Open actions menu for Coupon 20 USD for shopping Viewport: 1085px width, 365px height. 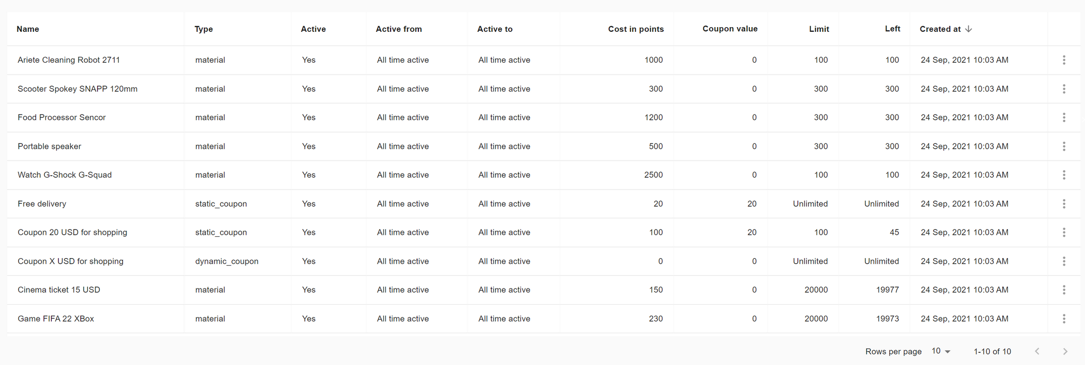[x=1064, y=232]
